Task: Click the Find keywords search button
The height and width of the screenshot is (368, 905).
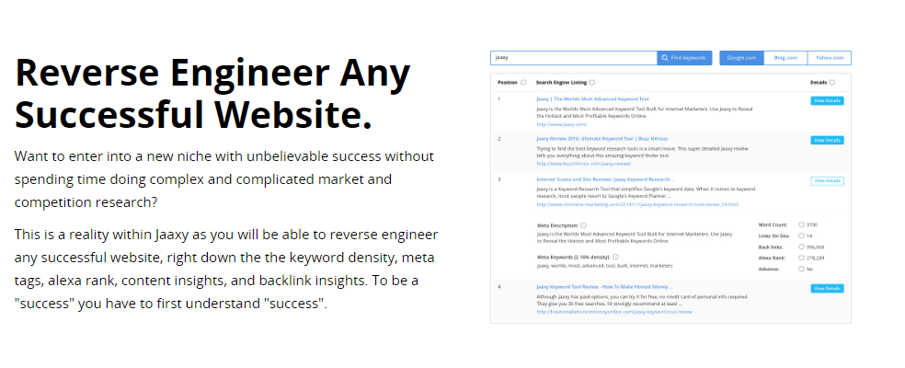Action: pyautogui.click(x=684, y=58)
